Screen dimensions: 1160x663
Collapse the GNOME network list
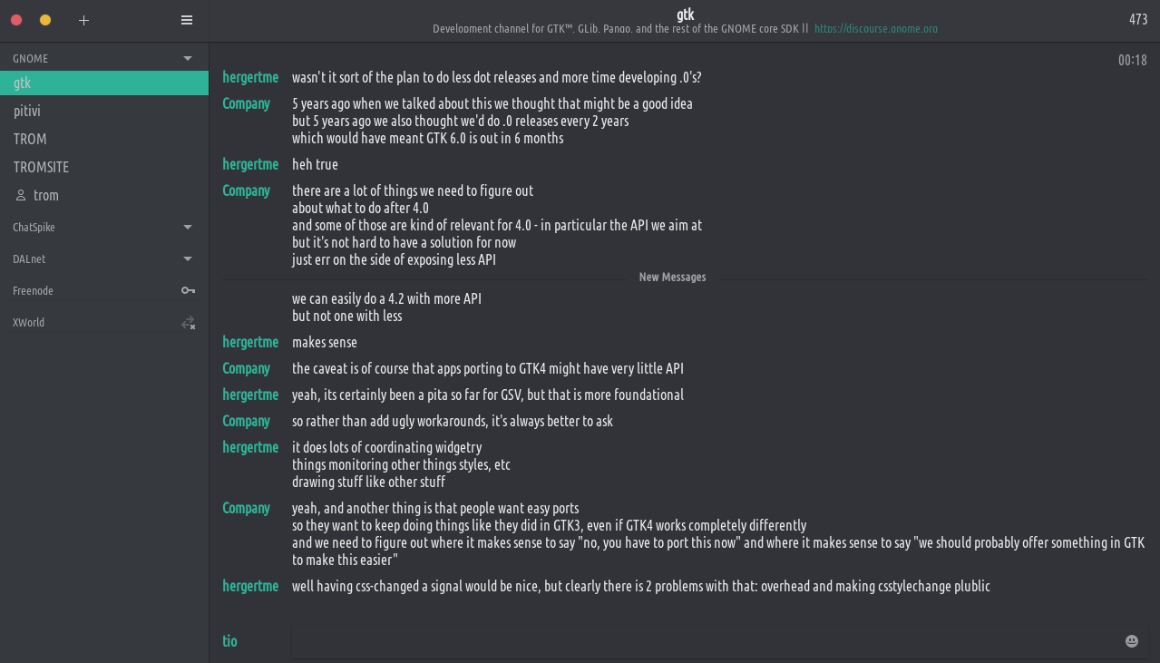188,58
